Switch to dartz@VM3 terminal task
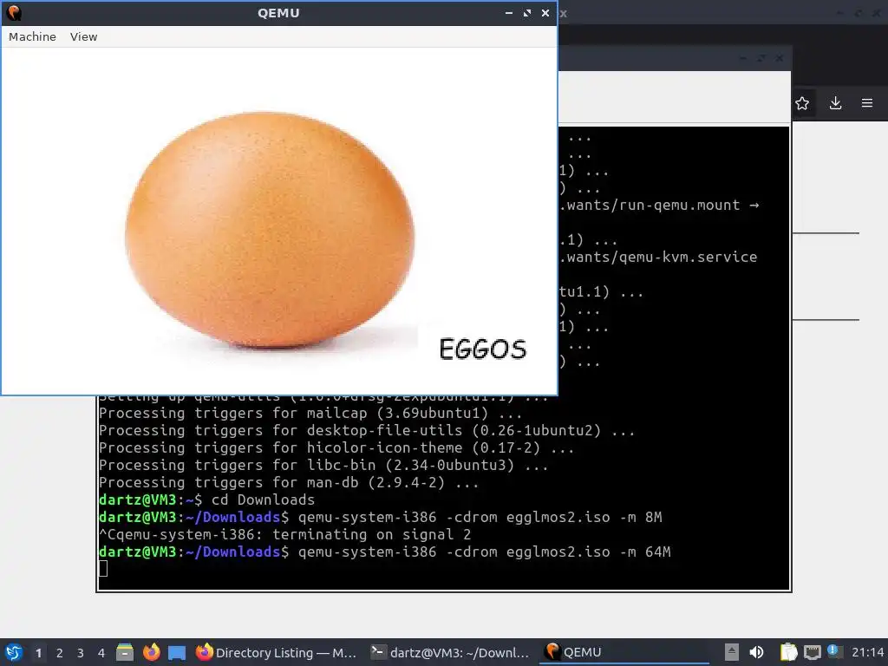This screenshot has width=888, height=666. [450, 652]
